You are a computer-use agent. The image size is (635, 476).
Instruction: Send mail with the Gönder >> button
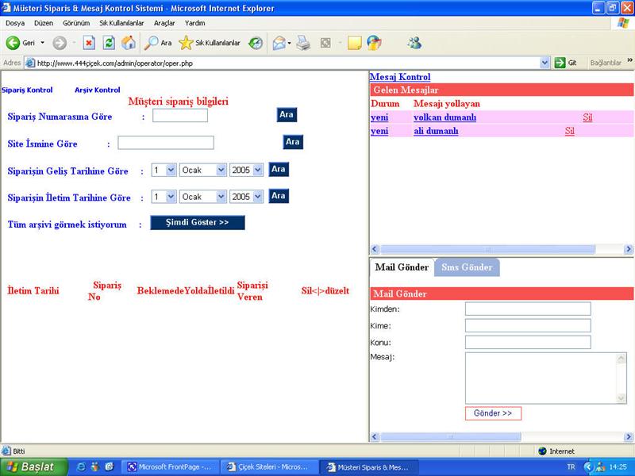click(493, 413)
